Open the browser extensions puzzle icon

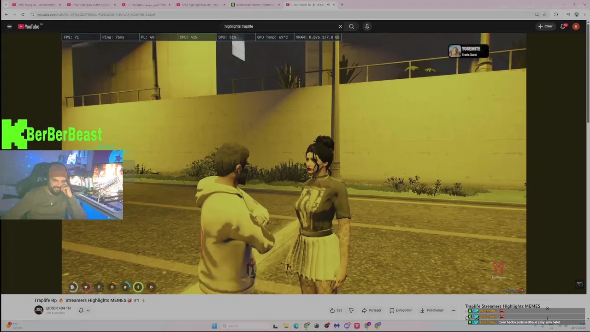pyautogui.click(x=556, y=14)
